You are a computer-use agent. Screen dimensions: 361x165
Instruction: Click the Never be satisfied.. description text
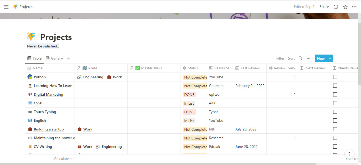coord(43,46)
